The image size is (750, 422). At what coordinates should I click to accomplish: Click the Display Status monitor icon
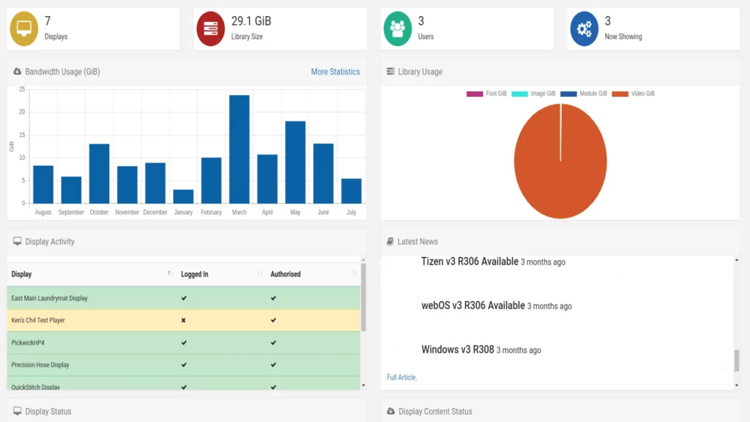click(18, 411)
